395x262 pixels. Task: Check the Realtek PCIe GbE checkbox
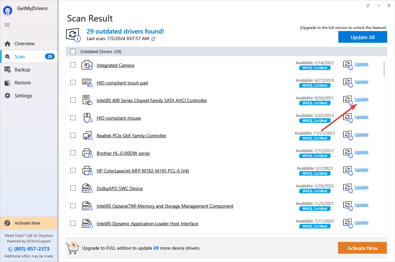[73, 135]
